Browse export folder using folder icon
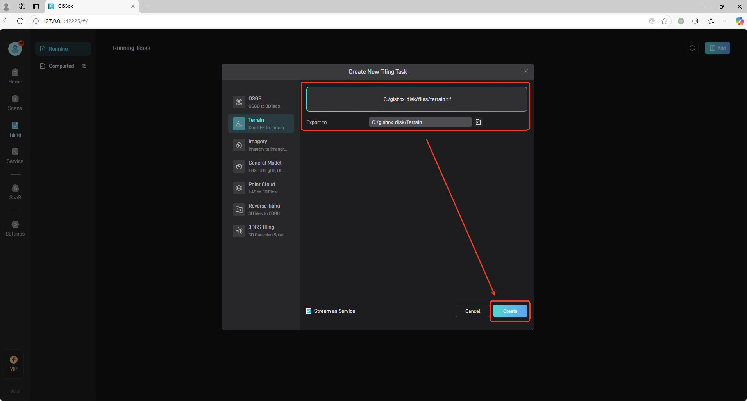 (478, 122)
